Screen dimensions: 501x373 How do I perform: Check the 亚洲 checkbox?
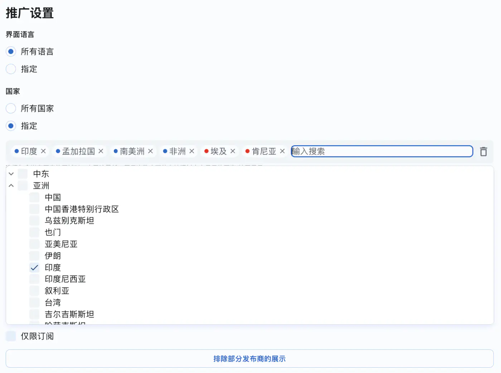[x=23, y=186]
